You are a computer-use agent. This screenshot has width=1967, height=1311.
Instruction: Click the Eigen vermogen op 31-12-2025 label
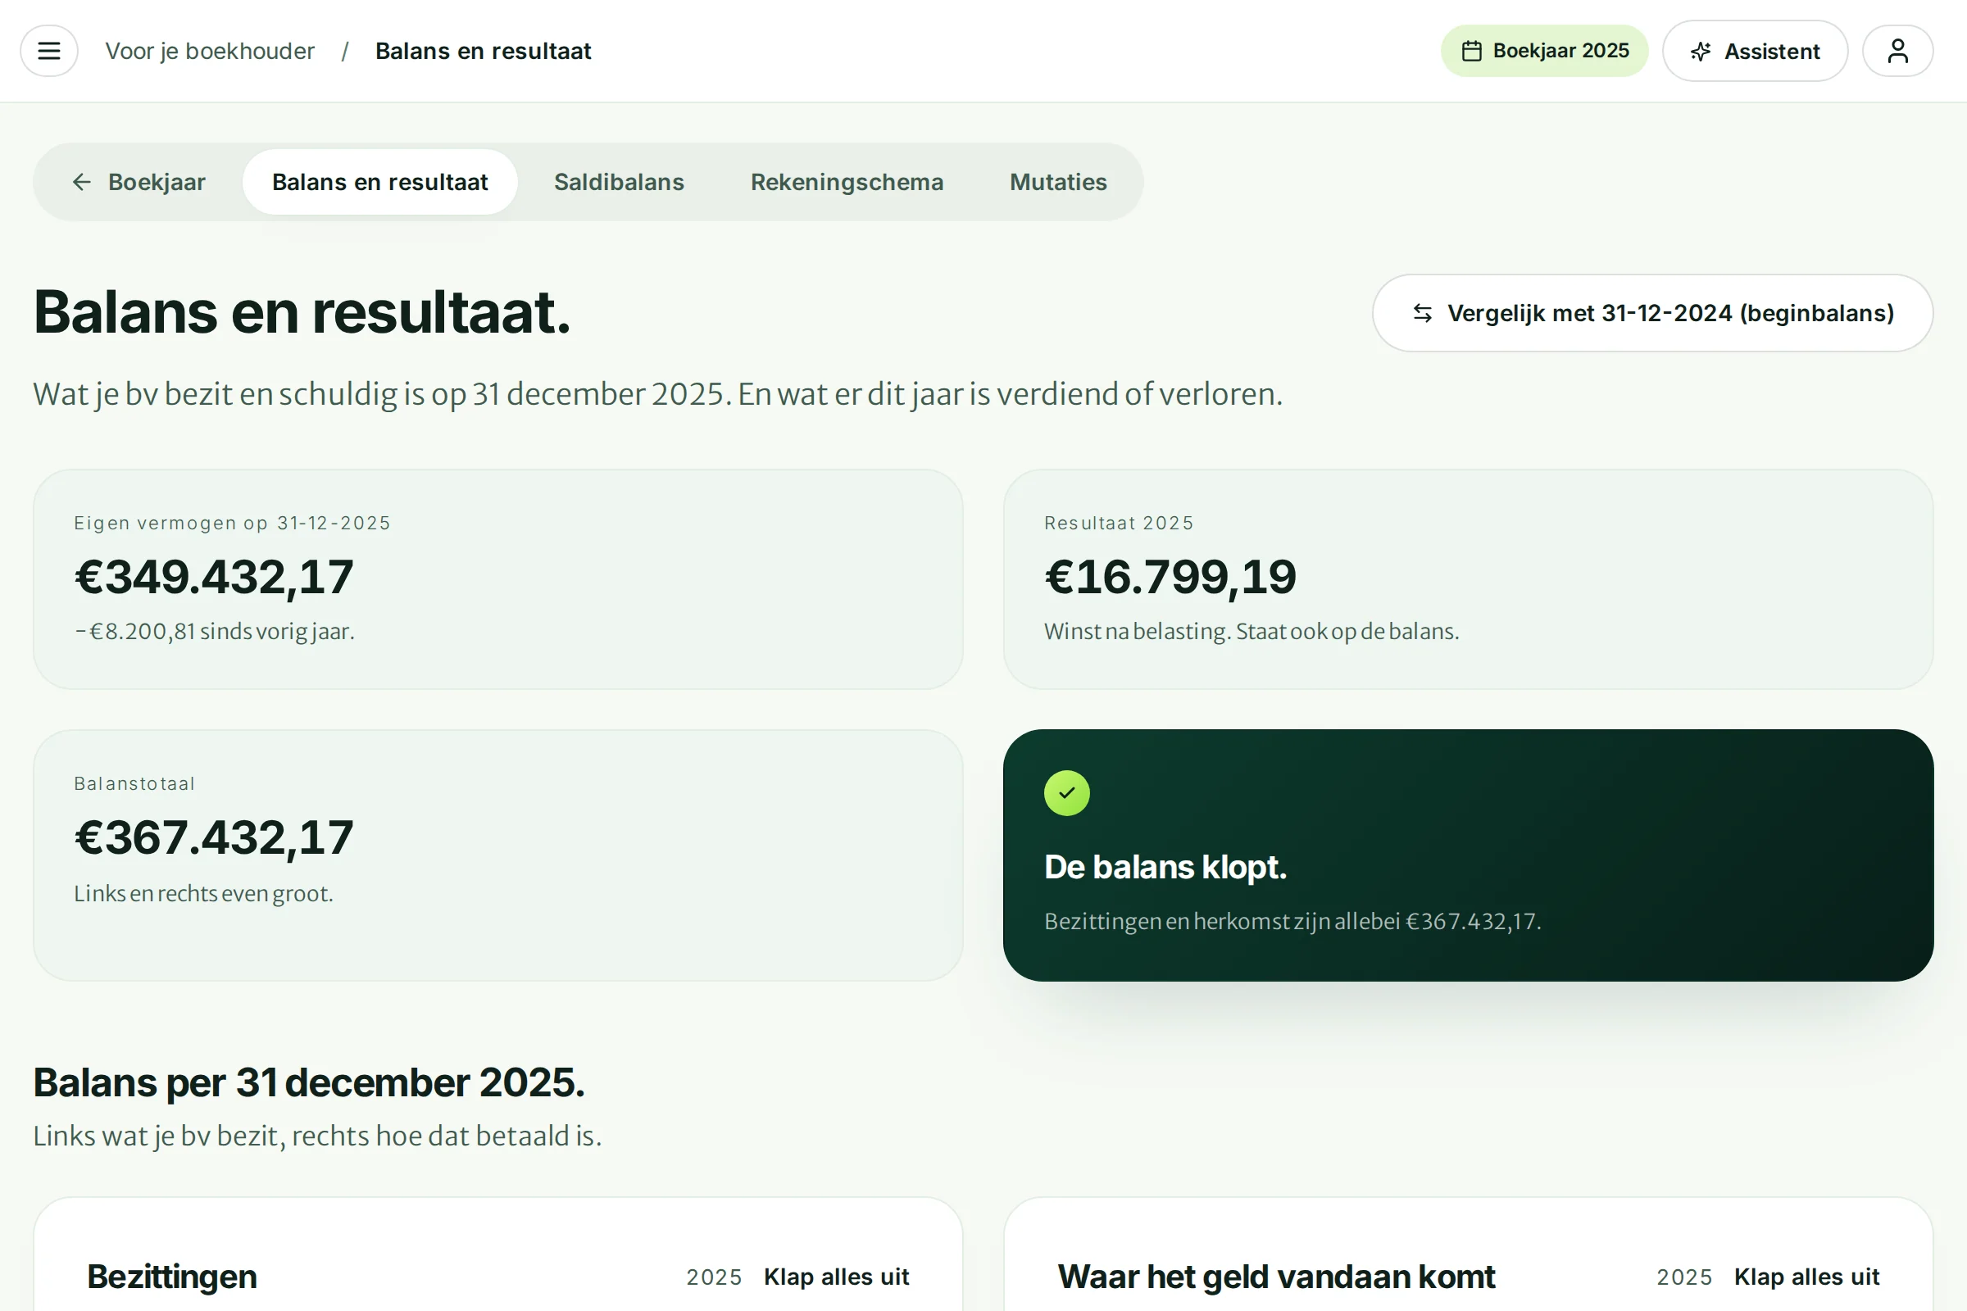pyautogui.click(x=233, y=524)
